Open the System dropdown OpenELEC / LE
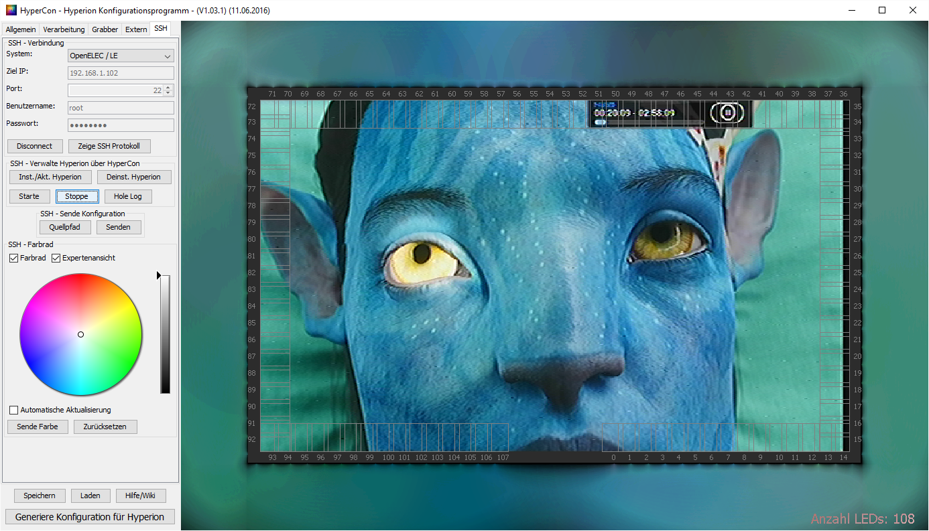The width and height of the screenshot is (929, 531). pos(121,56)
